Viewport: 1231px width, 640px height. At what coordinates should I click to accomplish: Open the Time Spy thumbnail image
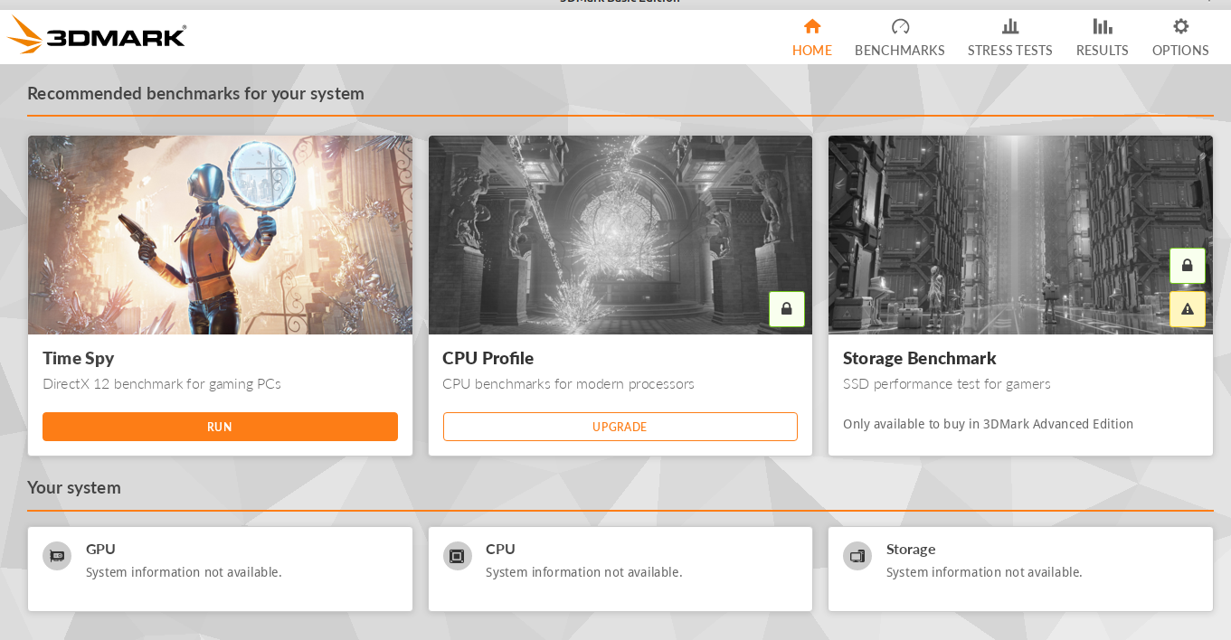click(220, 235)
